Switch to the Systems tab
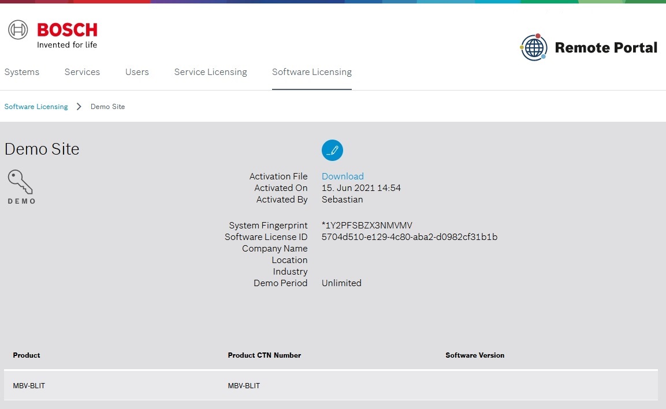This screenshot has height=409, width=666. (x=22, y=72)
